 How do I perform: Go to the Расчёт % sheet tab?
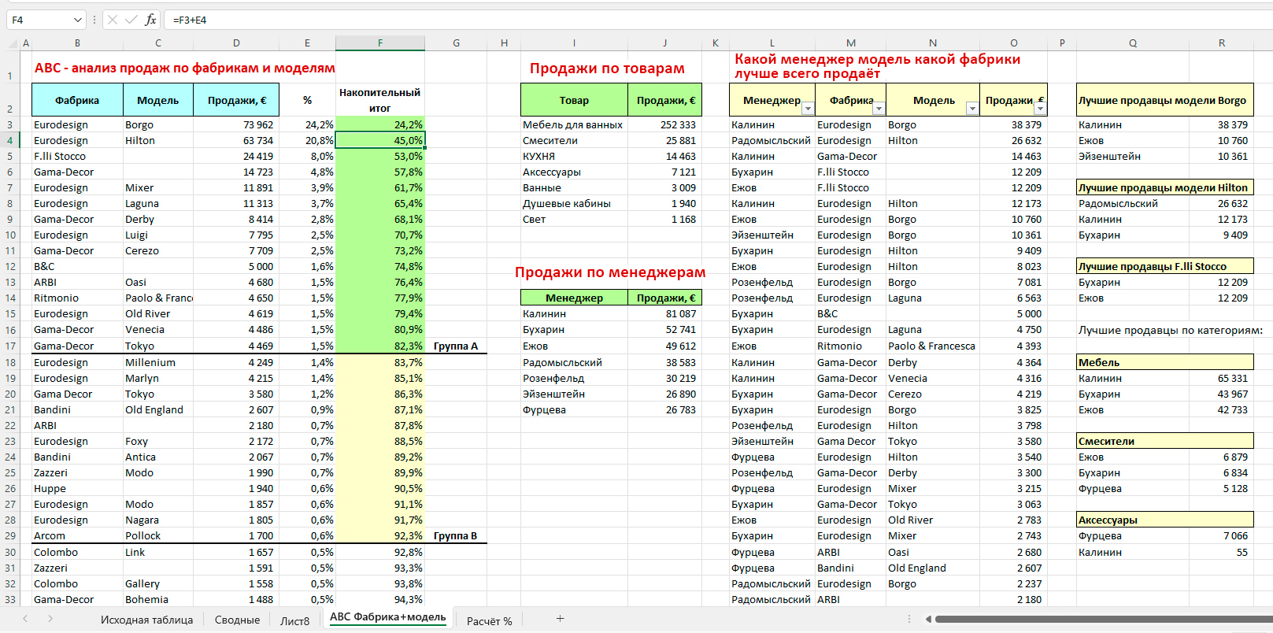(489, 620)
